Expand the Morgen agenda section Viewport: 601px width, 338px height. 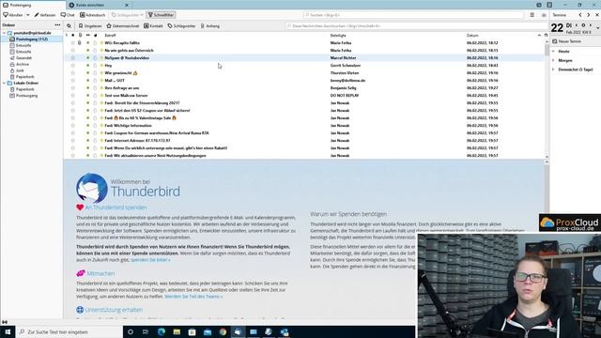coord(553,60)
